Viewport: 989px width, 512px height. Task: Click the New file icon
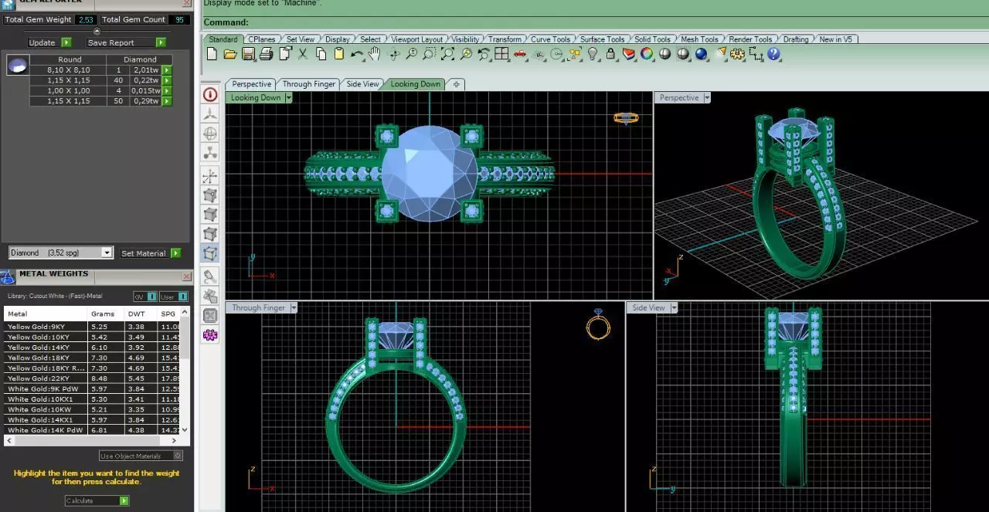[x=212, y=54]
